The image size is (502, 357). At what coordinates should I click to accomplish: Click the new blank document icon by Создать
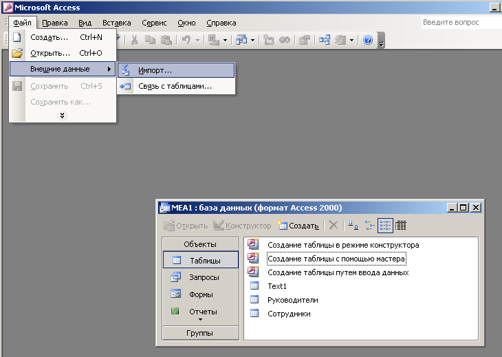17,37
